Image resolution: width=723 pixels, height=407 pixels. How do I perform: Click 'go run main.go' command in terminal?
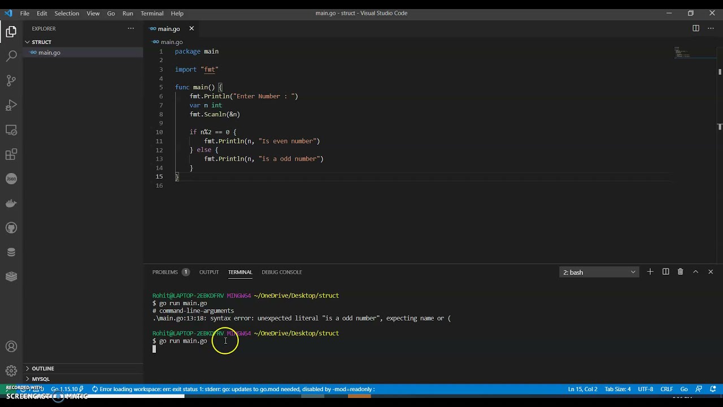(183, 341)
